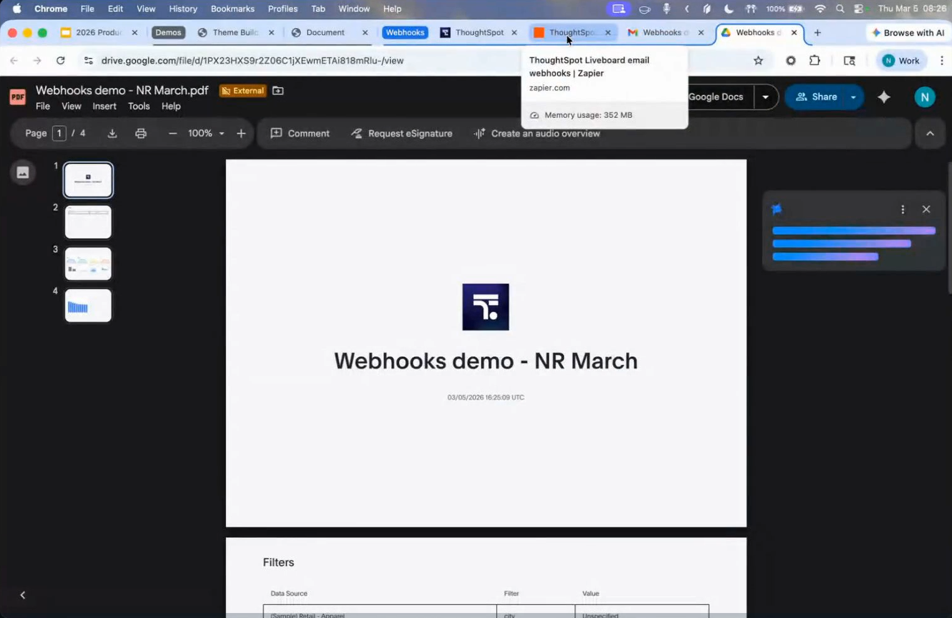This screenshot has height=618, width=952.
Task: Click the move to folder icon
Action: 278,90
